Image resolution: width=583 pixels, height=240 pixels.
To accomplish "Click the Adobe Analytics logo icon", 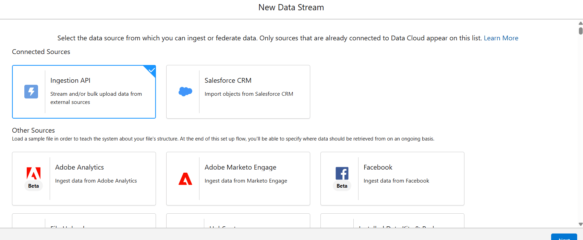I will [34, 173].
